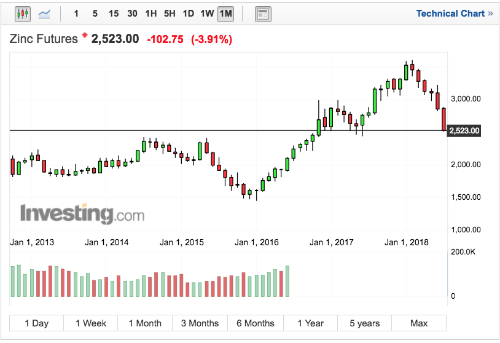Click the (-3.91%) percent change value

pyautogui.click(x=211, y=39)
